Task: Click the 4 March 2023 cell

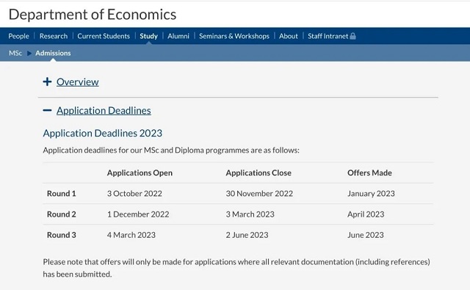Action: coord(131,235)
